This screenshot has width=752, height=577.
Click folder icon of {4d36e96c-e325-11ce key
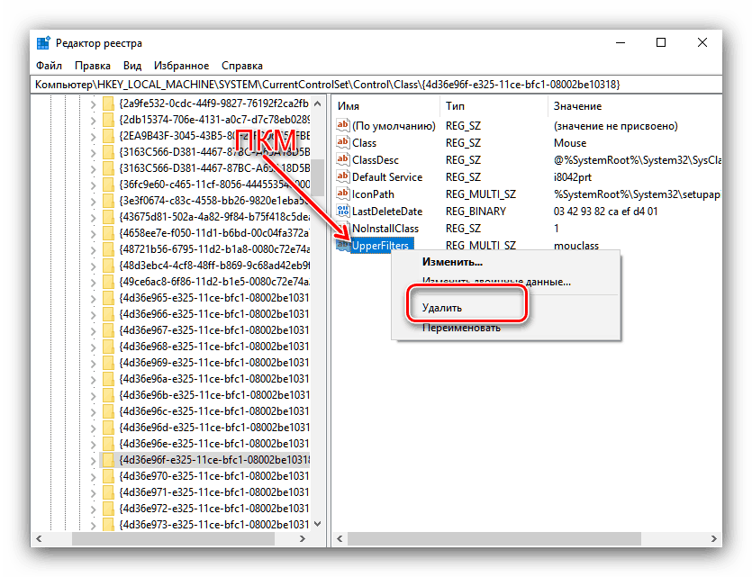pyautogui.click(x=109, y=411)
